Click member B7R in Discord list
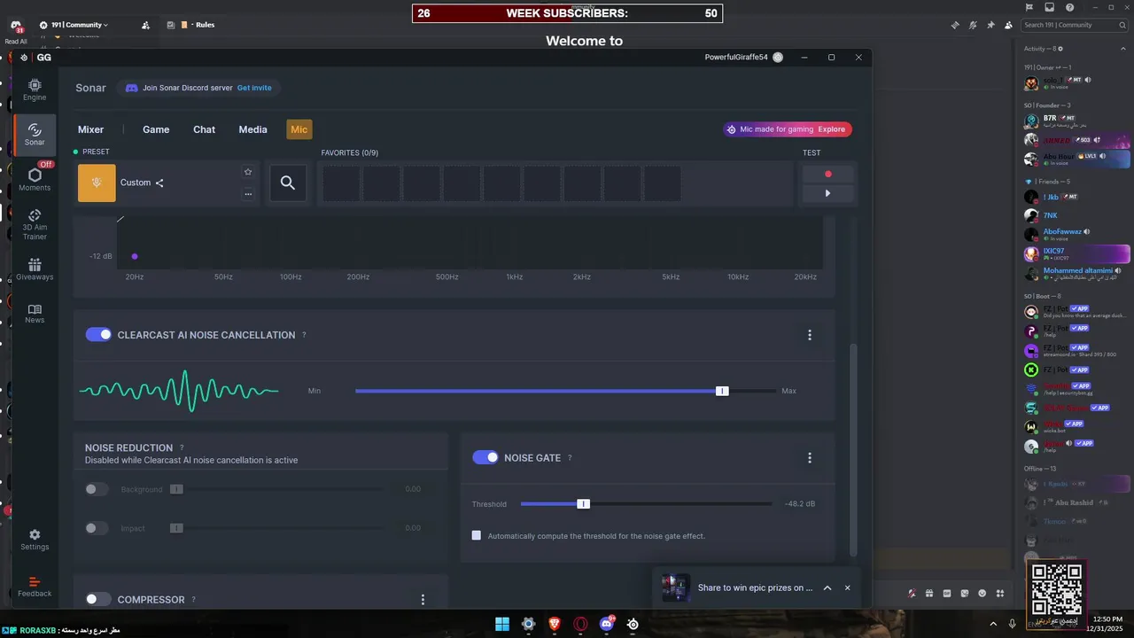The width and height of the screenshot is (1134, 638). click(x=1050, y=118)
